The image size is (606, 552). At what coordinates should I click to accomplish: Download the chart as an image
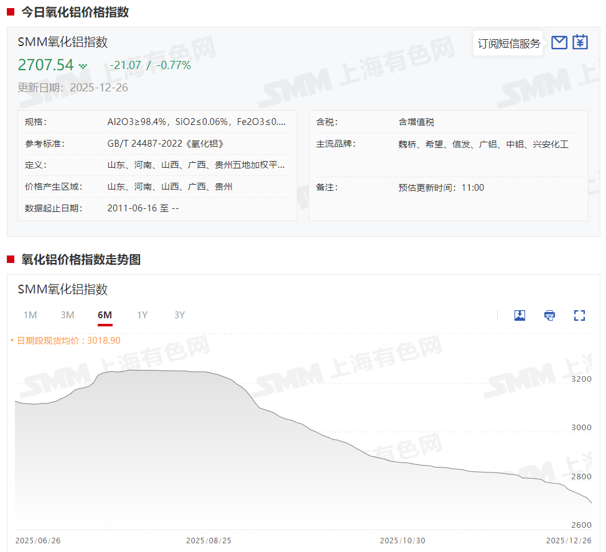pyautogui.click(x=520, y=315)
